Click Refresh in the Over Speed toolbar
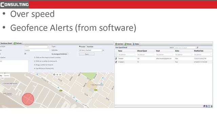The width and height of the screenshot is (217, 122). tap(128, 44)
